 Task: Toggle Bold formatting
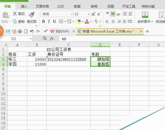44,21
